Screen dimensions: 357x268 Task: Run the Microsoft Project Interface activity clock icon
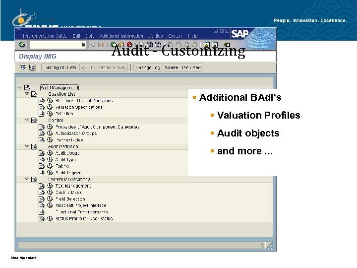point(50,205)
